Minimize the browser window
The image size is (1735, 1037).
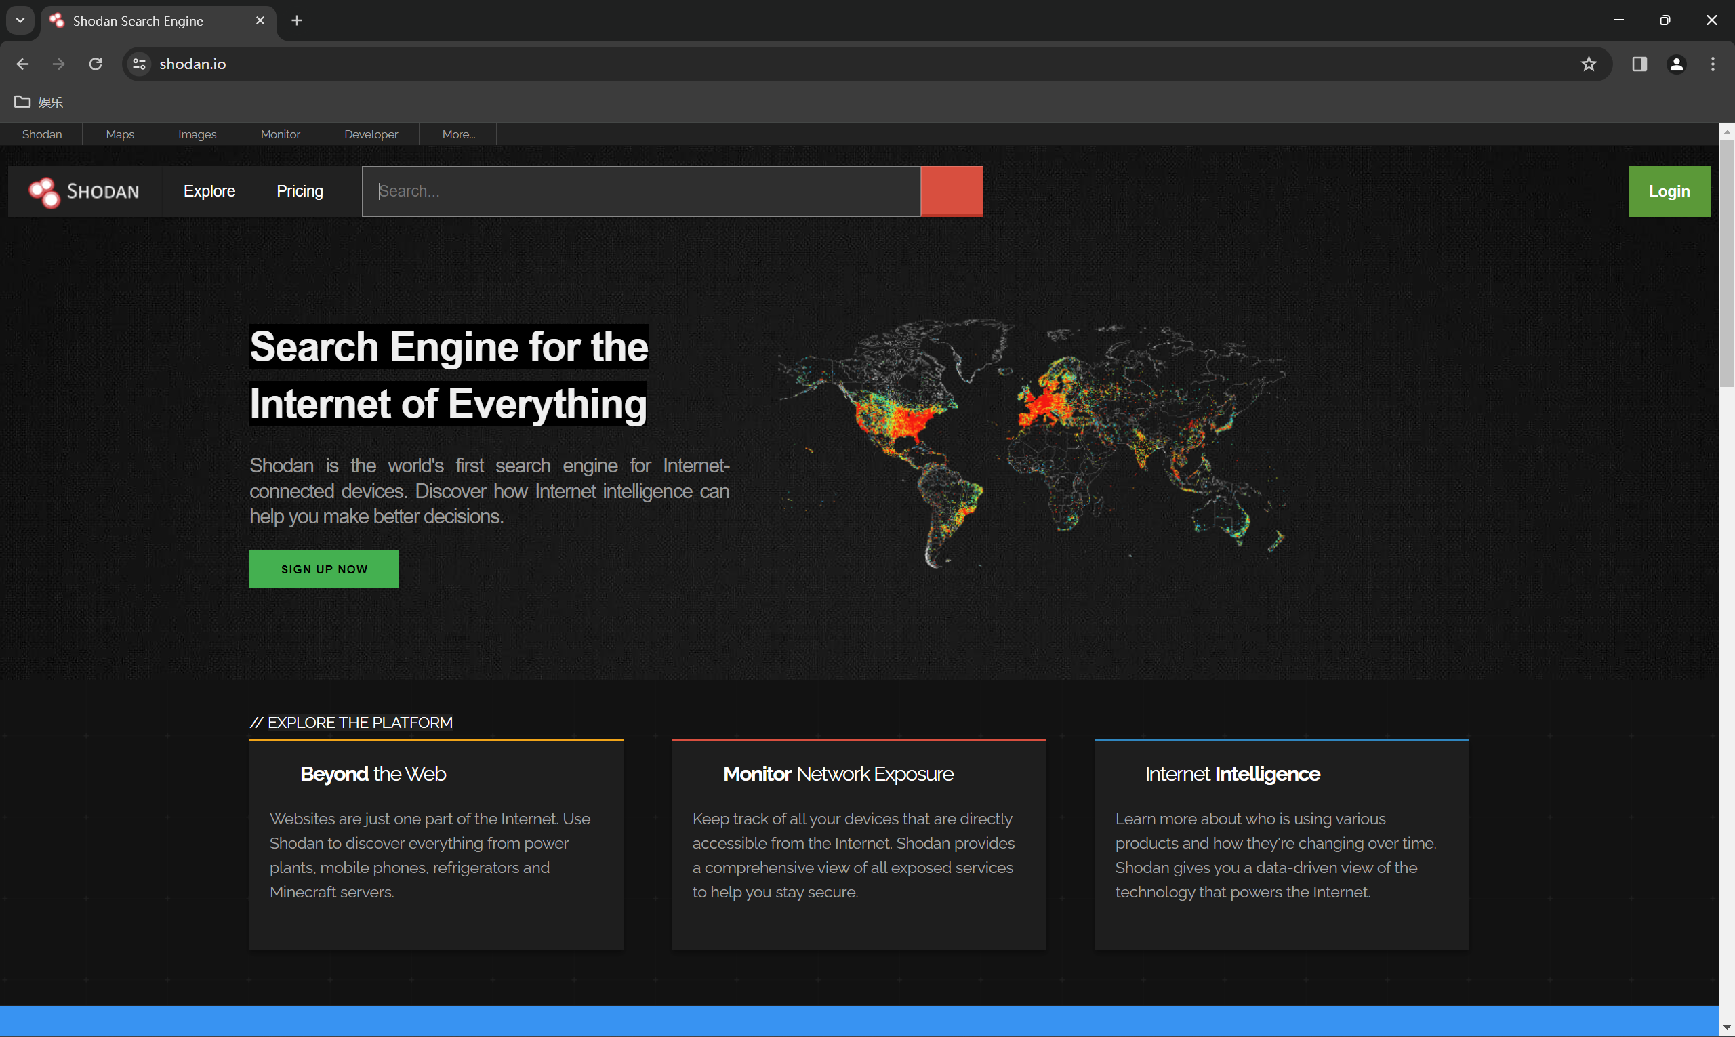click(1618, 20)
